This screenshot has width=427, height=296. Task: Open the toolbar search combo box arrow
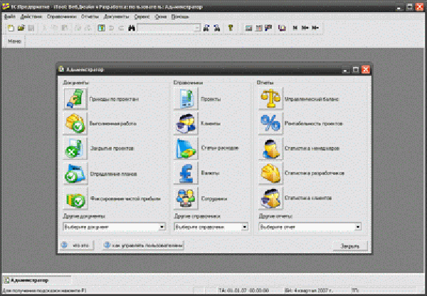(x=197, y=28)
